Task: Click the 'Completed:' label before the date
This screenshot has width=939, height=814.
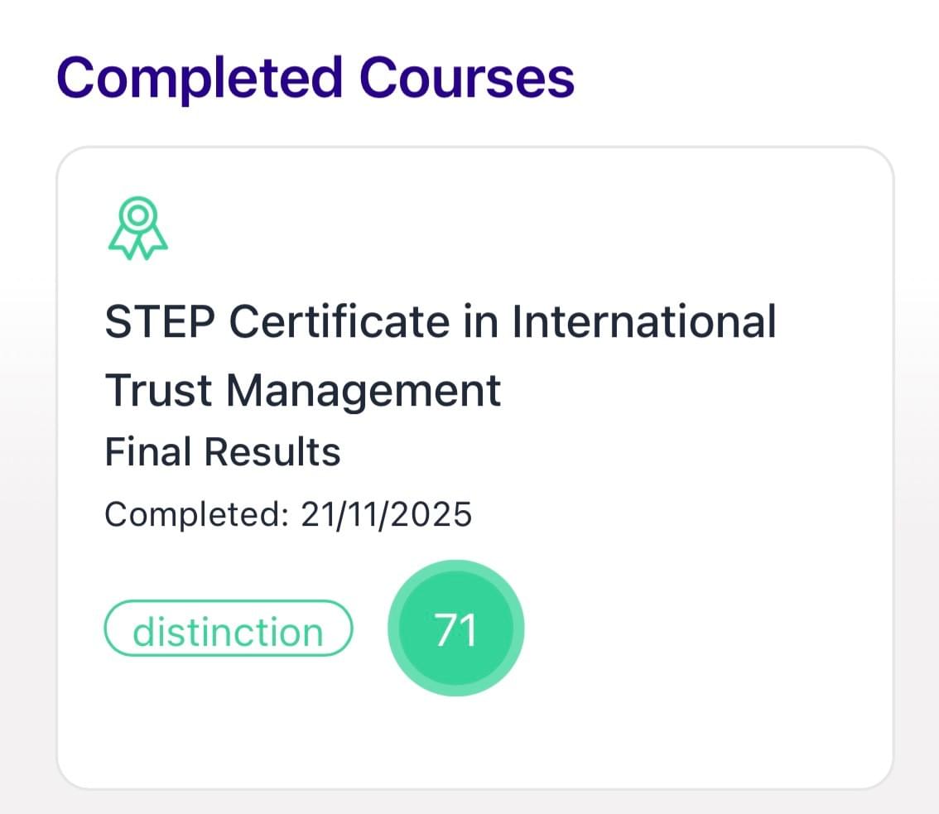Action: pyautogui.click(x=196, y=514)
